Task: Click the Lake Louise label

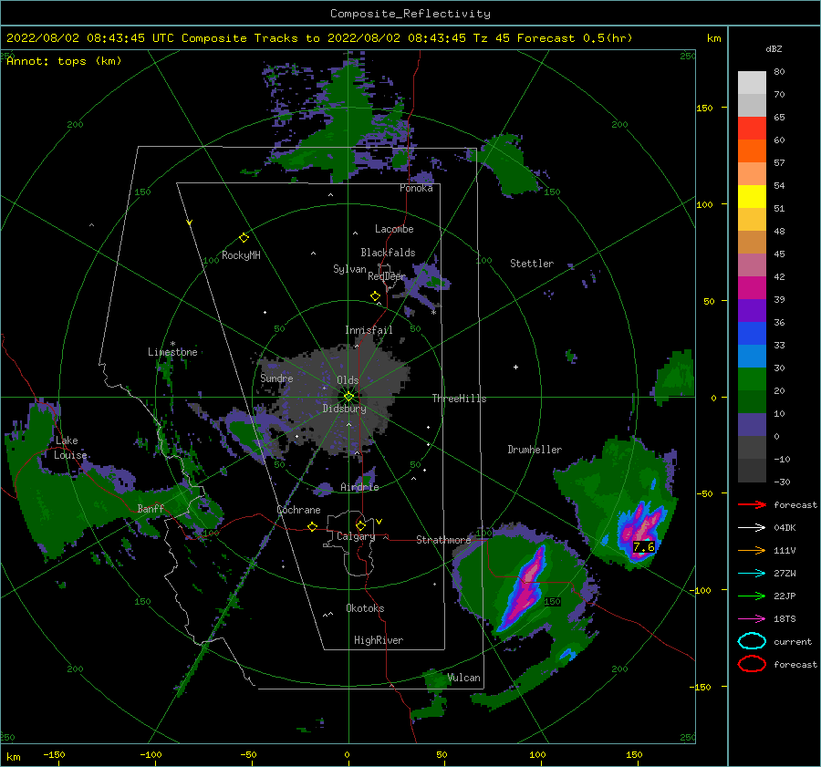Action: [x=70, y=448]
